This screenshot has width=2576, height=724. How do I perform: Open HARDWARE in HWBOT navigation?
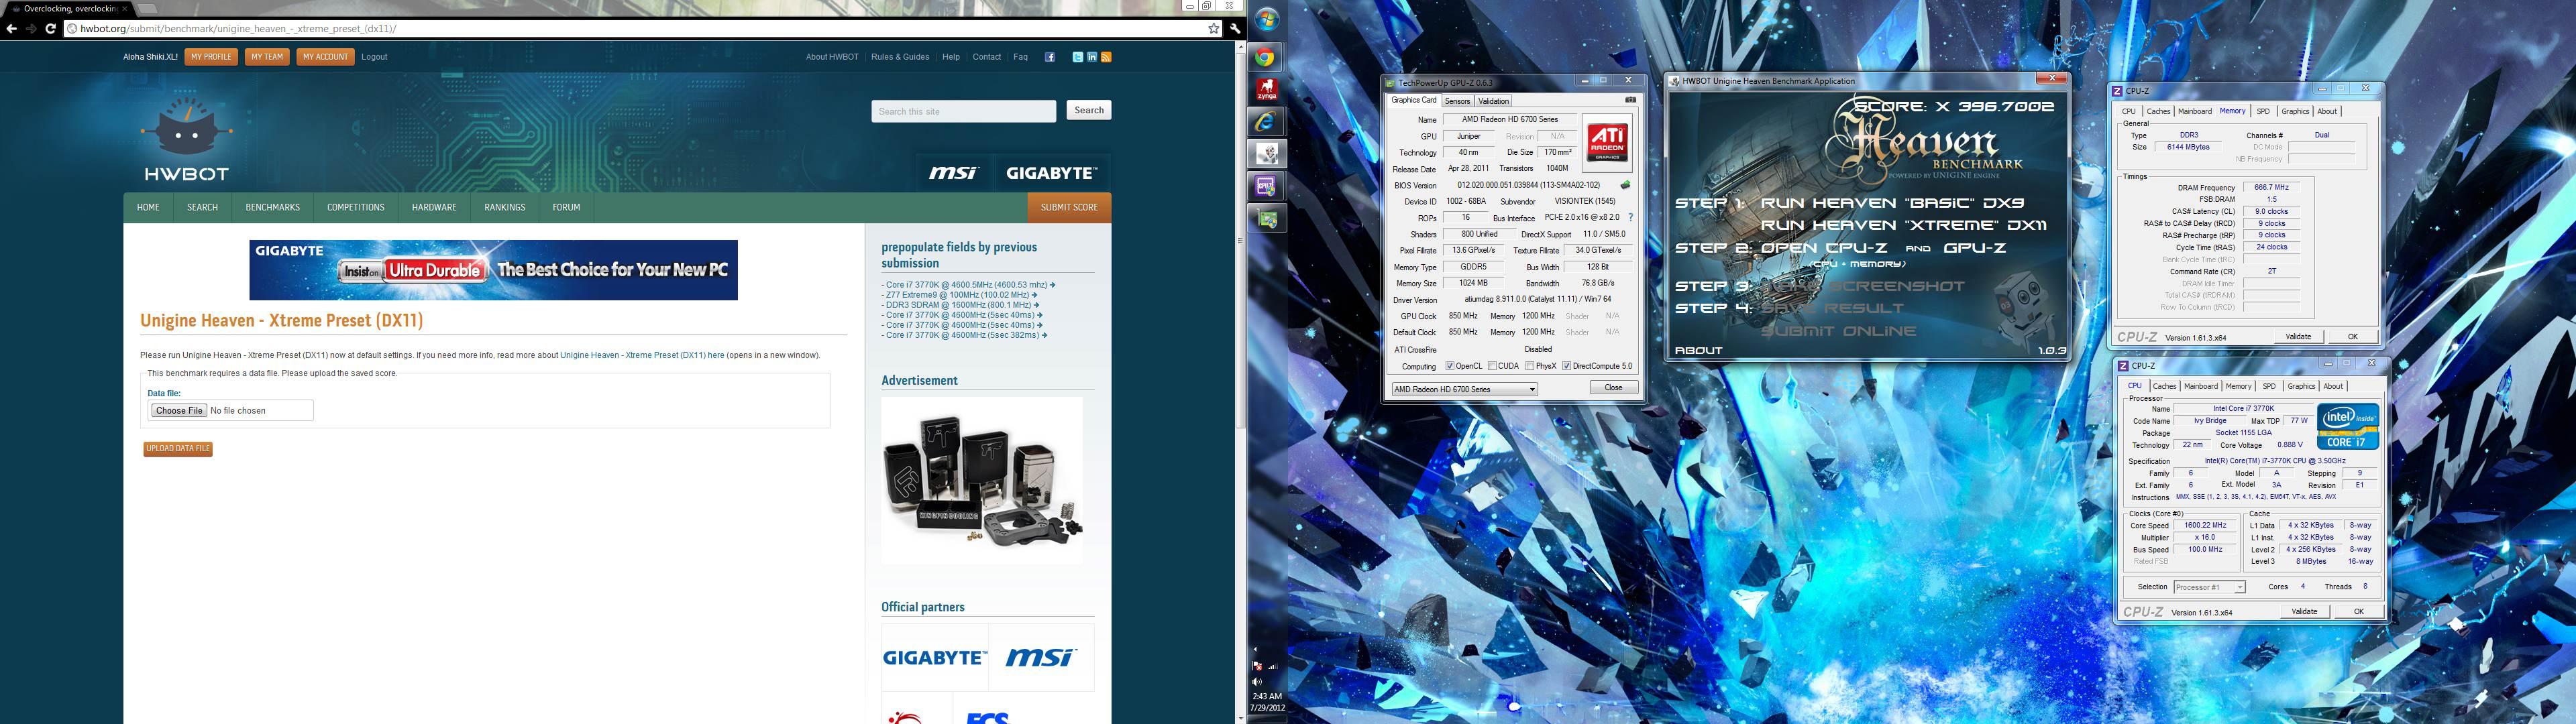coord(434,207)
